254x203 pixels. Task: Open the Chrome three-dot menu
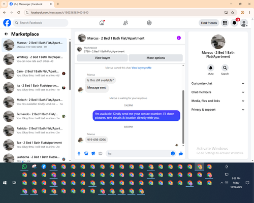[249, 13]
